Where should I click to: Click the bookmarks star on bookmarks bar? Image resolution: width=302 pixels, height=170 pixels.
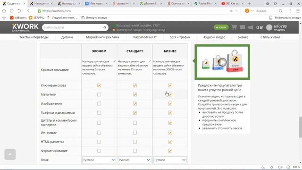coord(4,18)
